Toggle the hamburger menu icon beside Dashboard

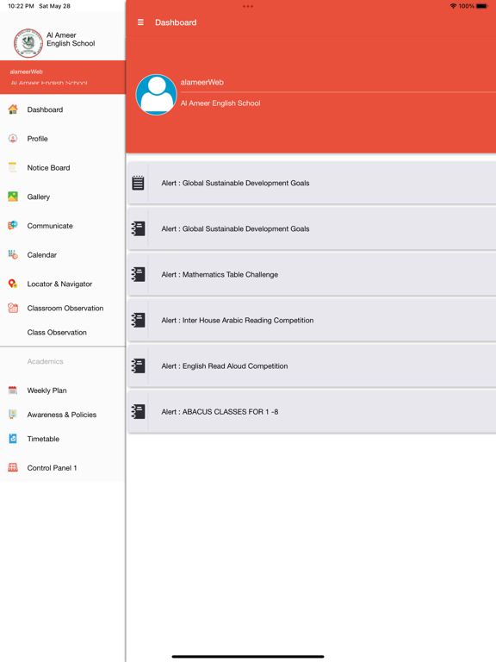tap(140, 22)
